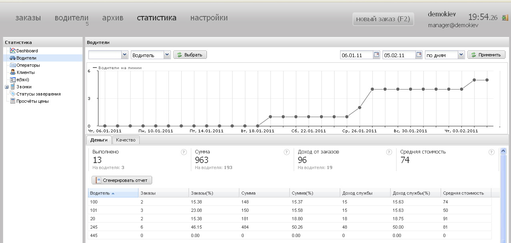Screen dimensions: 511x243
Task: Click the Выбрать button
Action: pos(190,55)
